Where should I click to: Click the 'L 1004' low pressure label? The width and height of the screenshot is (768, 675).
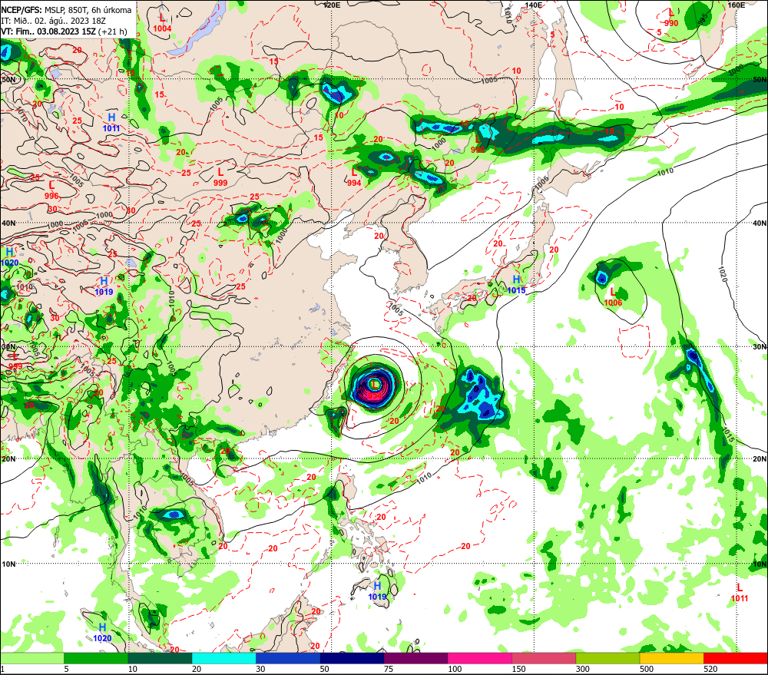(x=162, y=23)
